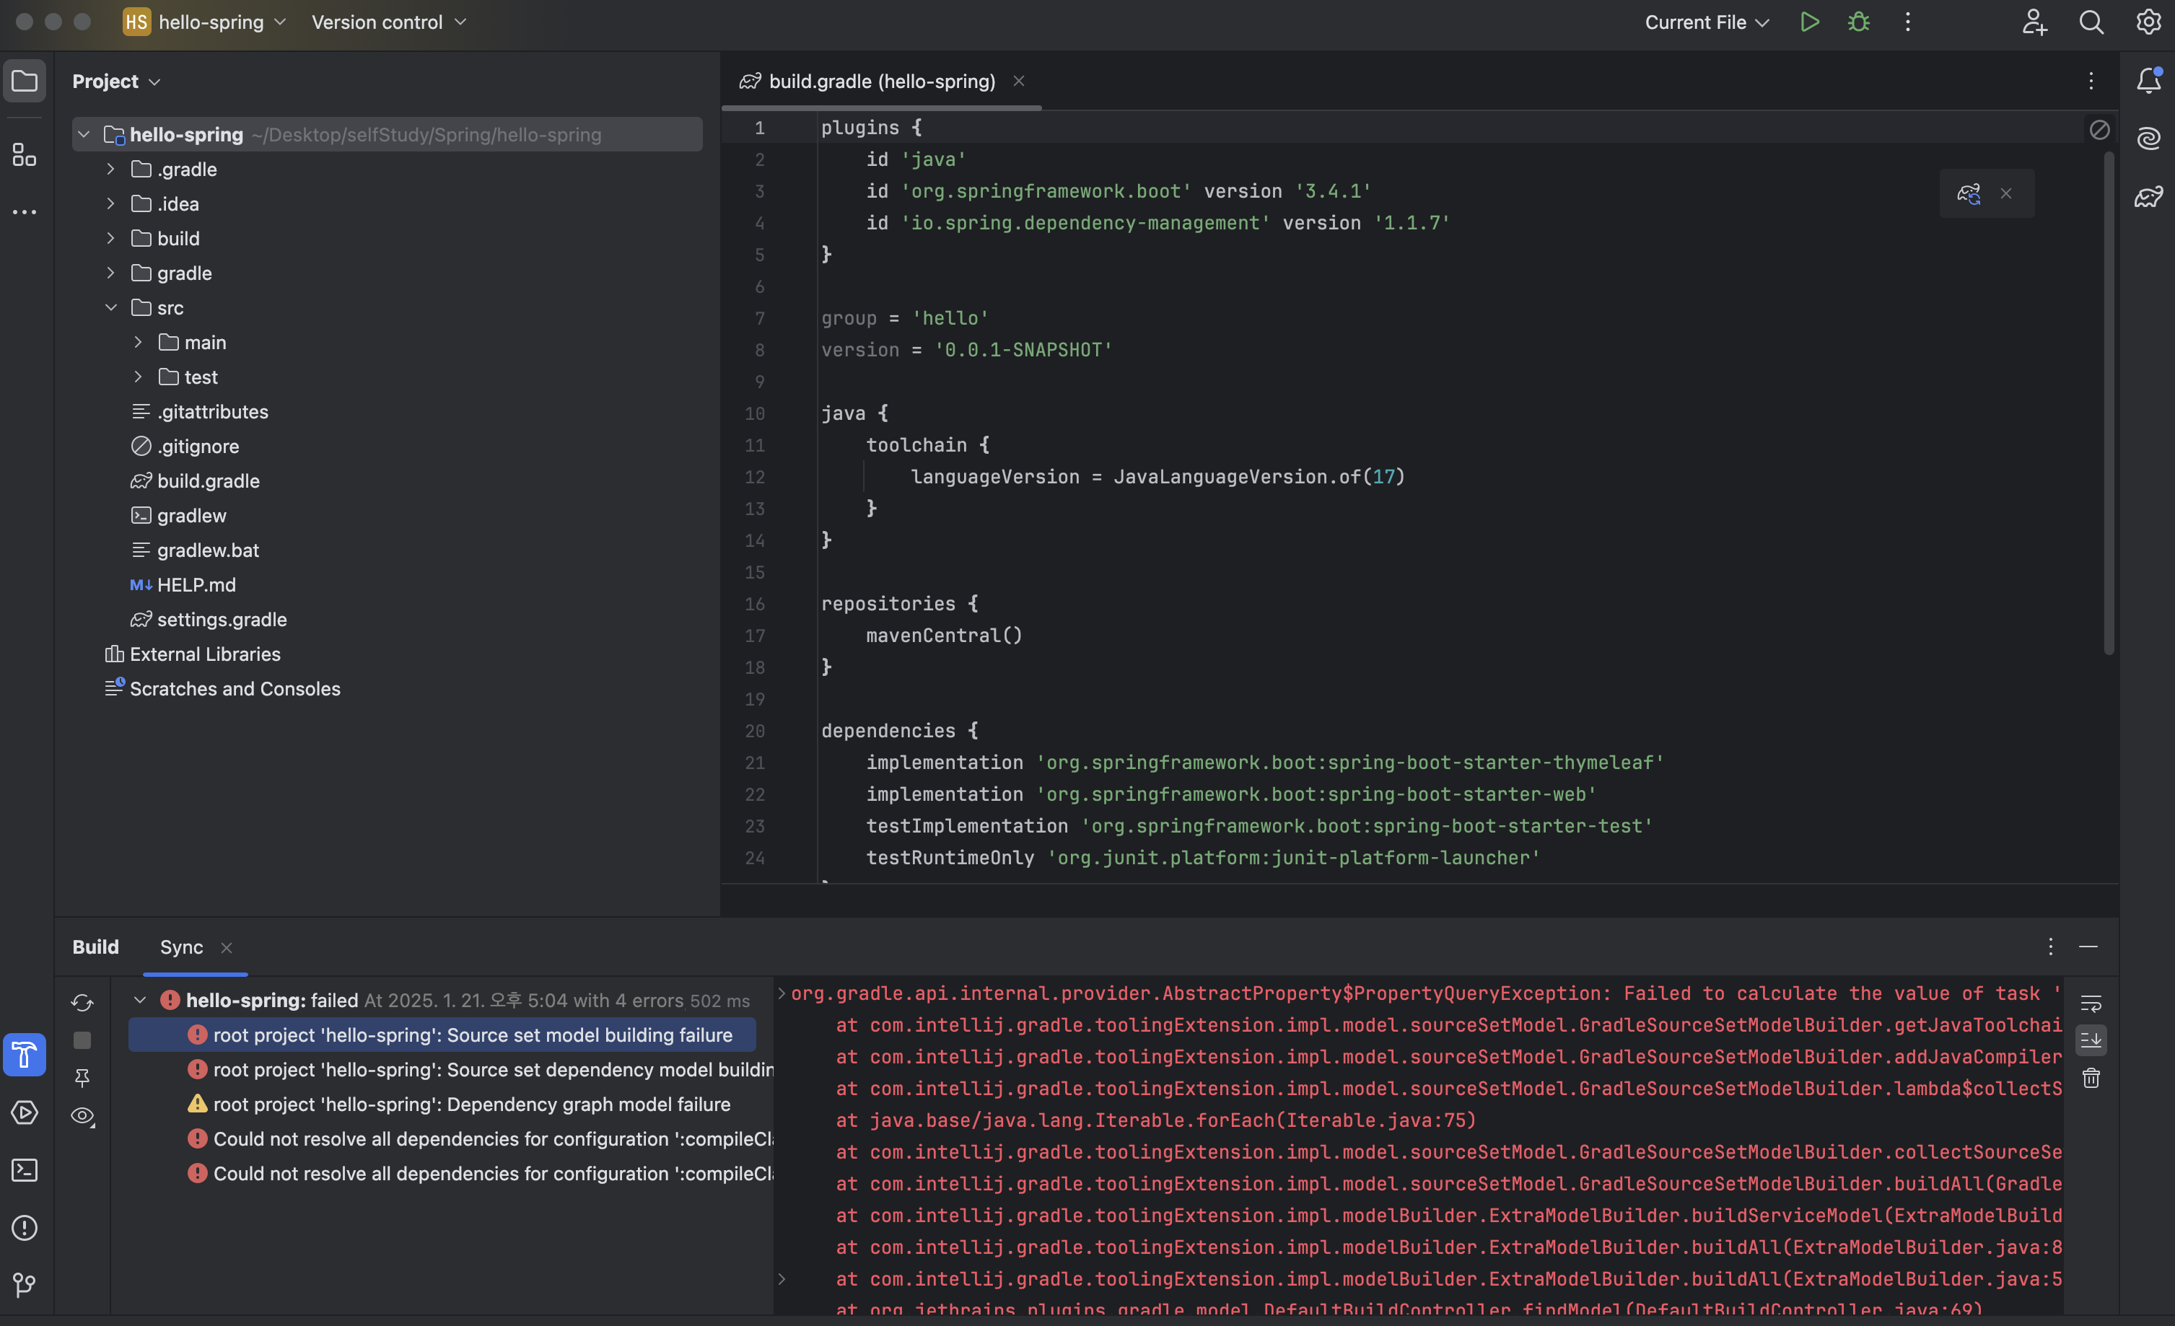Viewport: 2175px width, 1326px height.
Task: Close the build.gradle editor tab
Action: point(1019,82)
